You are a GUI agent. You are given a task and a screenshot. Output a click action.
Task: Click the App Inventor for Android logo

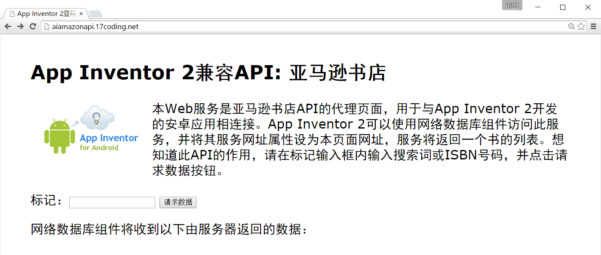(x=91, y=130)
